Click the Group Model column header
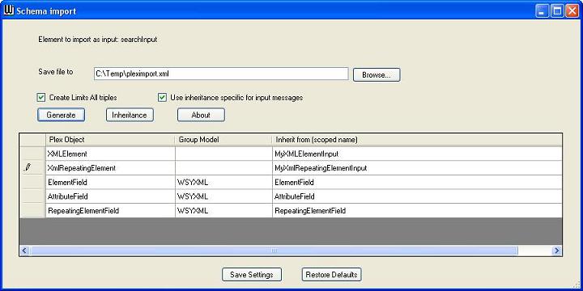This screenshot has height=291, width=583. [x=223, y=140]
